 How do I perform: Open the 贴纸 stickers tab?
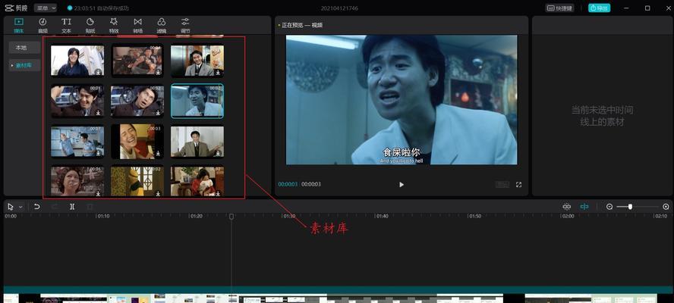click(90, 25)
